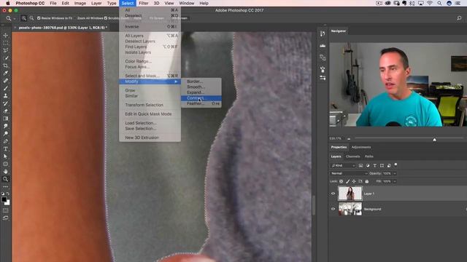
Task: Choose Contract from the Modify submenu
Action: (x=201, y=98)
